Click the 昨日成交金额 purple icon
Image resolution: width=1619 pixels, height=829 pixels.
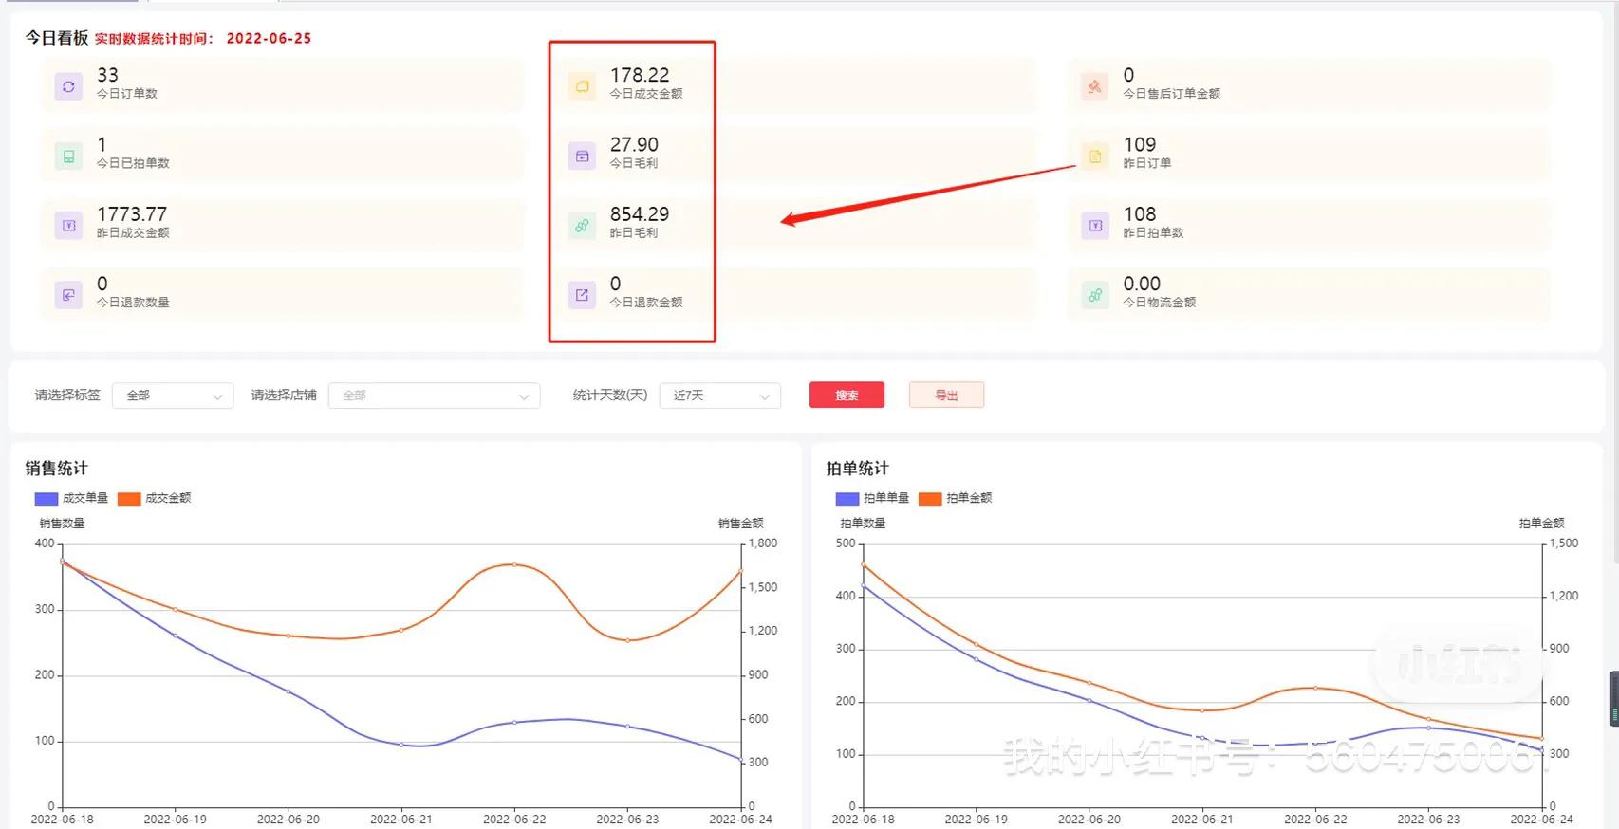pyautogui.click(x=68, y=226)
